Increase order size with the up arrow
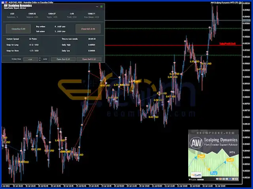The image size is (253, 189). tap(40, 58)
